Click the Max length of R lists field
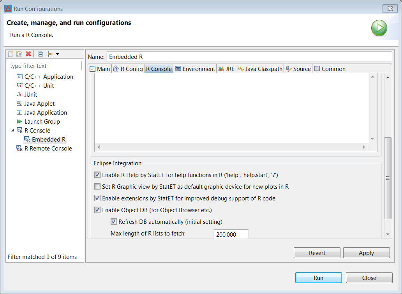The image size is (402, 294). [231, 234]
